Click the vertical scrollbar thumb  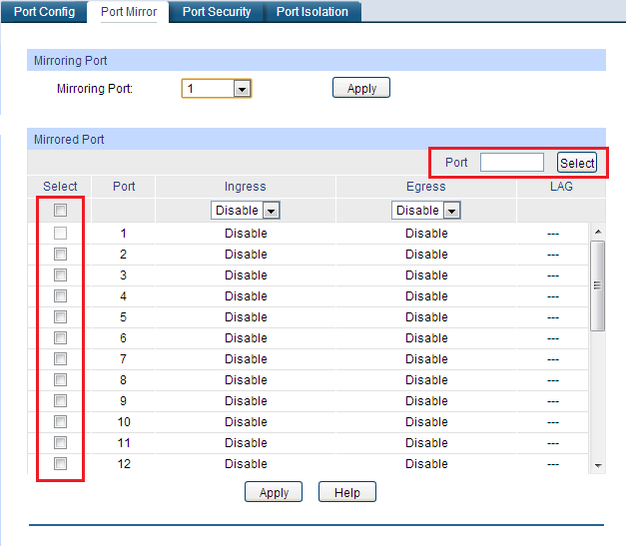[x=598, y=285]
